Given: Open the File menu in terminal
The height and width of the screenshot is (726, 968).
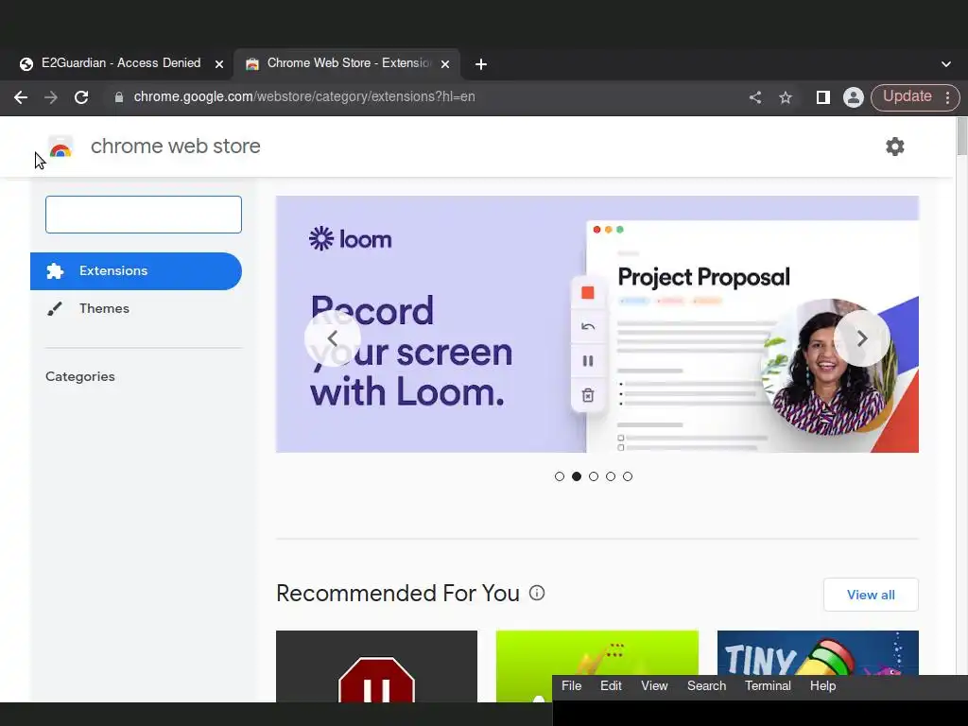Looking at the screenshot, I should point(571,686).
